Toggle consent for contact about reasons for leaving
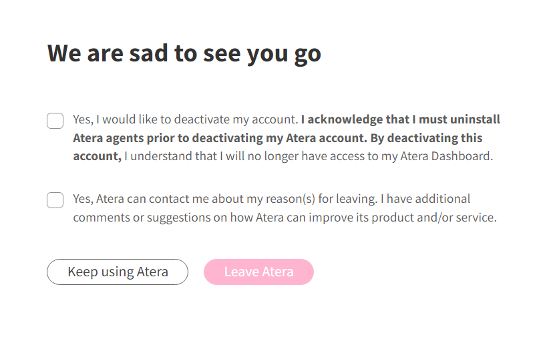The image size is (549, 339). pos(55,200)
